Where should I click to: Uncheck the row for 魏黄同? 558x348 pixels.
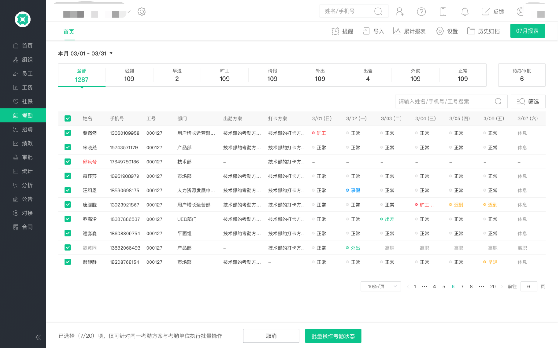[x=68, y=248]
